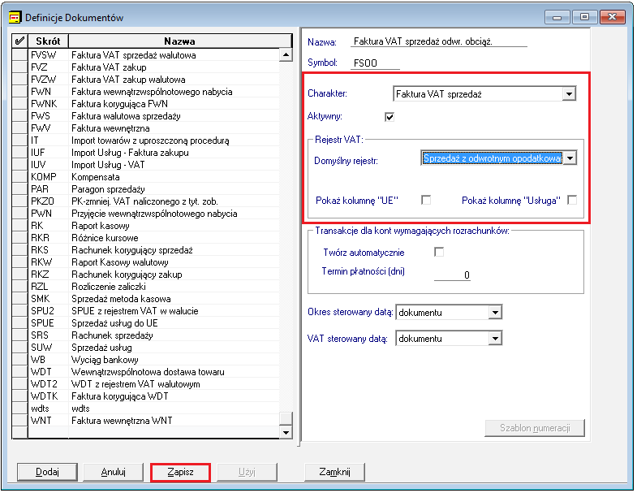Open the Domyślny rejestr dropdown
The image size is (637, 493).
point(570,158)
